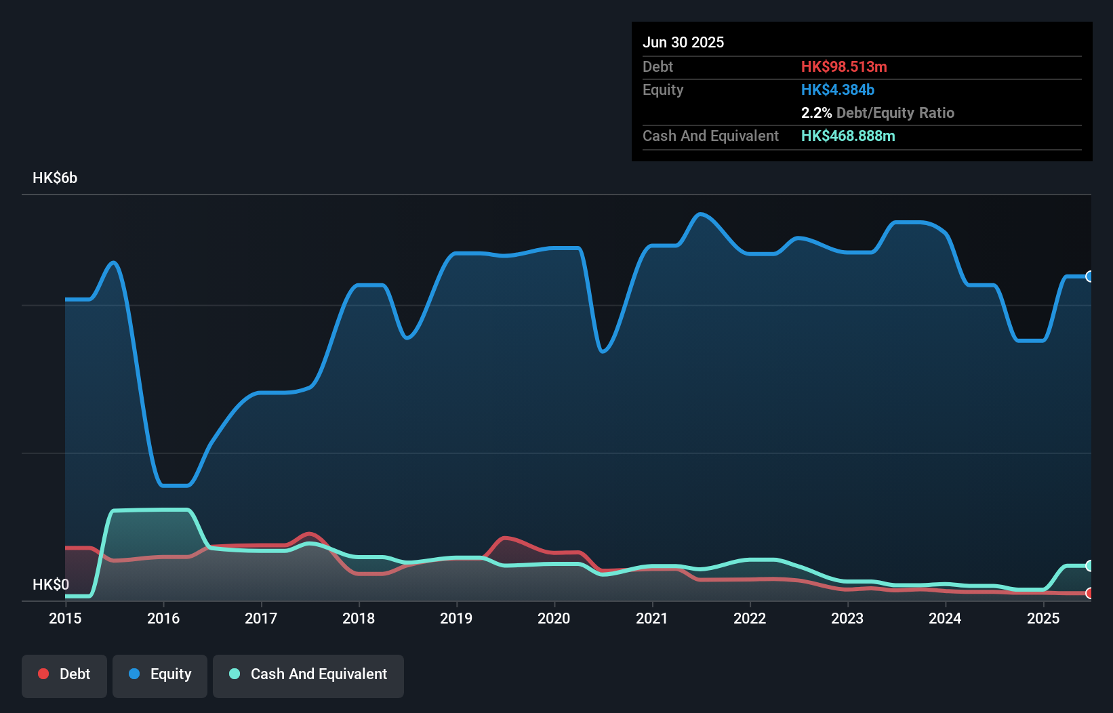1113x713 pixels.
Task: Click the teal Cash legend dot
Action: tap(235, 674)
